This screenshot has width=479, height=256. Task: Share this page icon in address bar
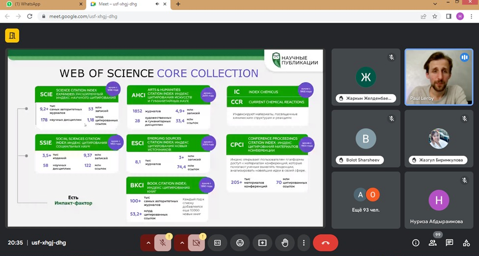(x=423, y=16)
